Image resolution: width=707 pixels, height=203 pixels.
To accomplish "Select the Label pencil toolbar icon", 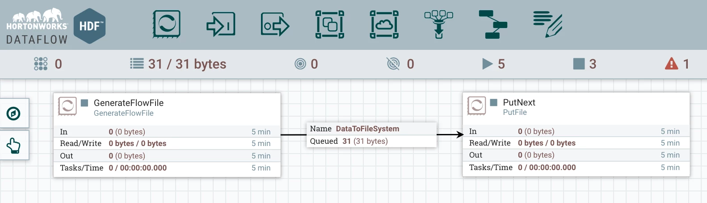I will 547,24.
